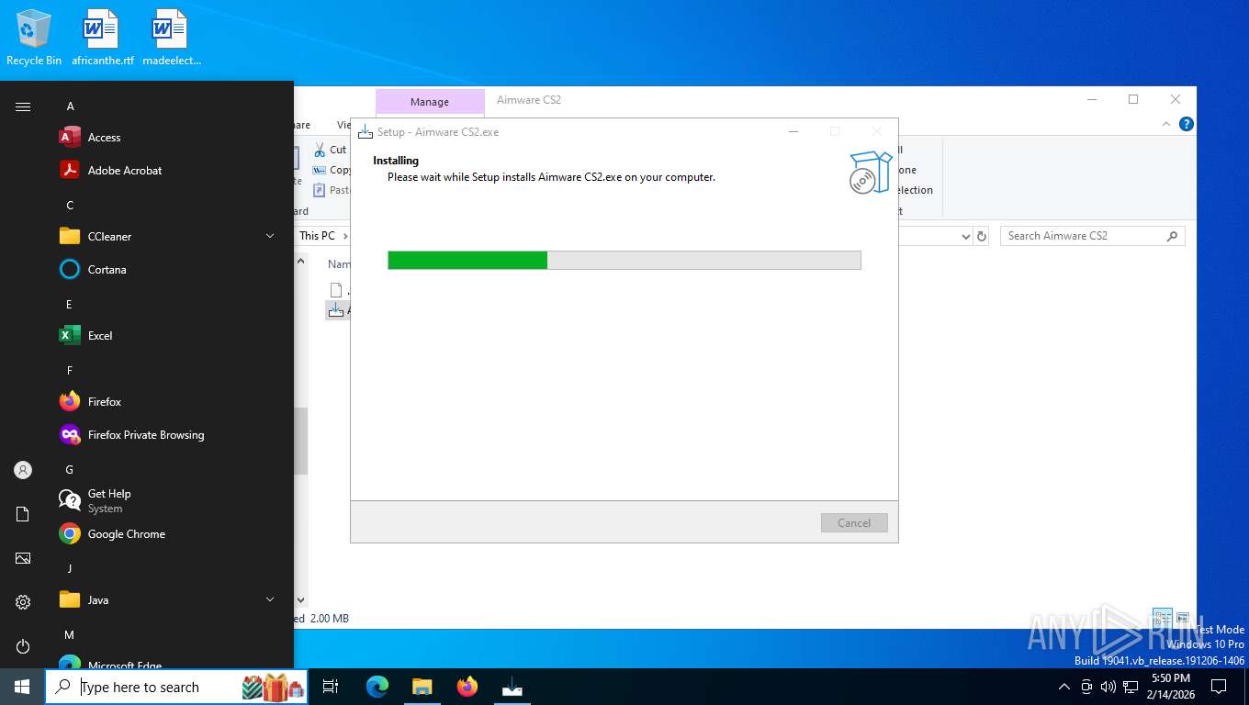Switch Explorer to details view
The height and width of the screenshot is (705, 1249).
point(1163,618)
